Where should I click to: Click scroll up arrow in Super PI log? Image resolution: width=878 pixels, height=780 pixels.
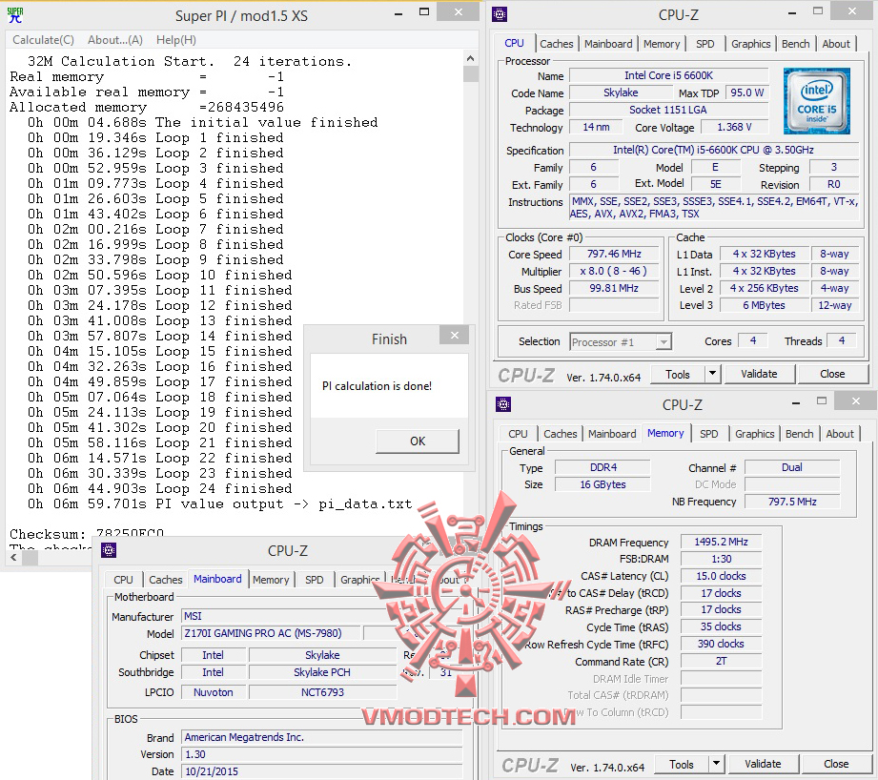coord(470,58)
